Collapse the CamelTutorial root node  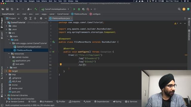point(5,23)
